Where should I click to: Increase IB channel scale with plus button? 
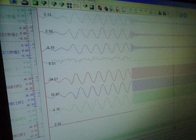tap(31, 27)
